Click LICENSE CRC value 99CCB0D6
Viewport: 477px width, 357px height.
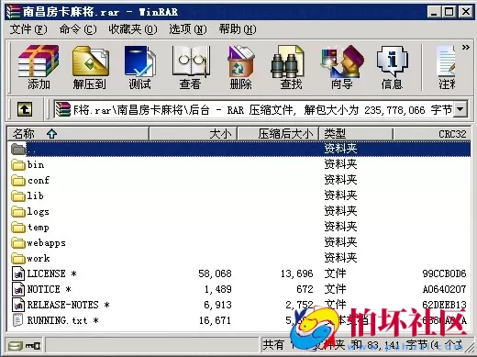[x=445, y=273]
